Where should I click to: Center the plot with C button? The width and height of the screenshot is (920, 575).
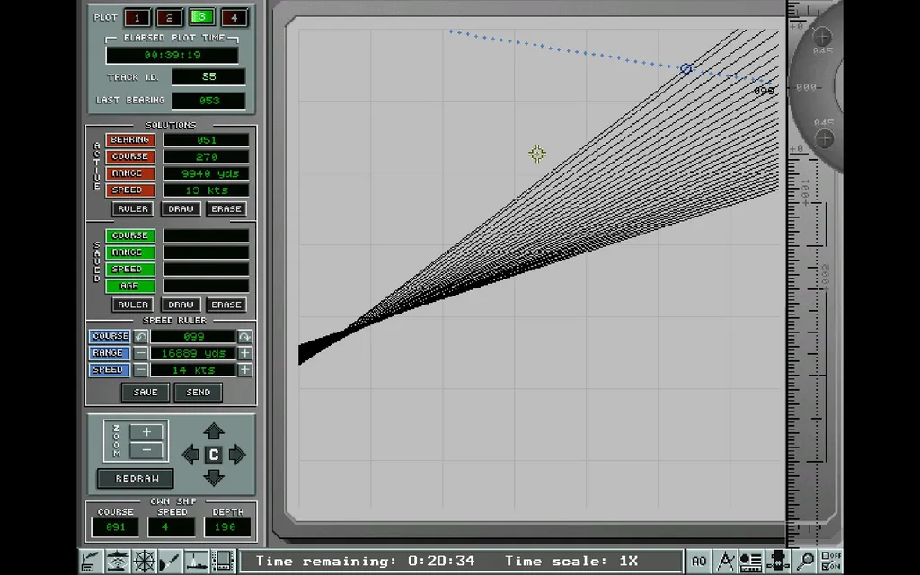pos(213,455)
